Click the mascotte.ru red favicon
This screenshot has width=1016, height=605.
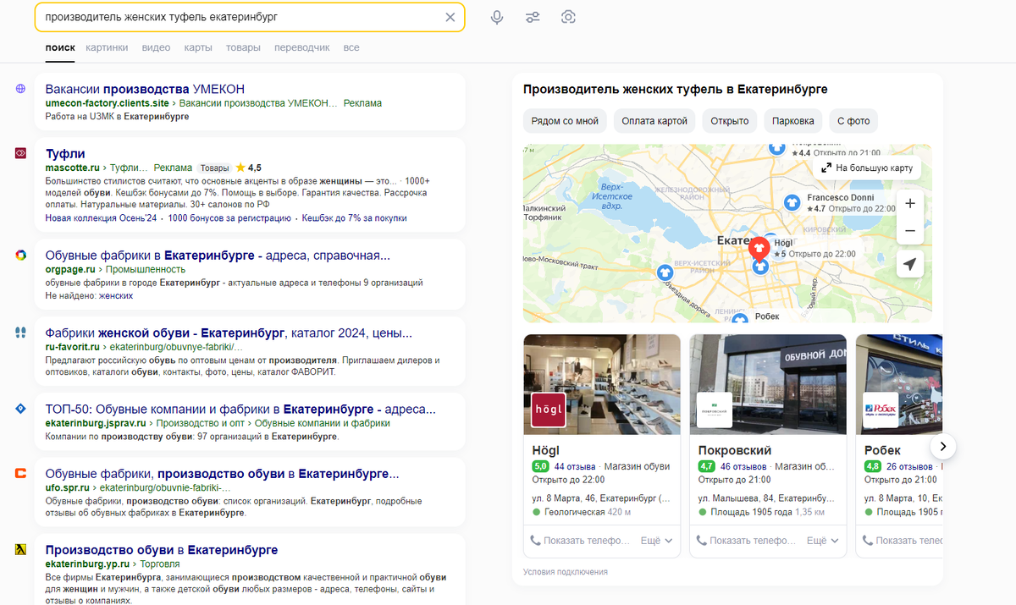pos(21,153)
